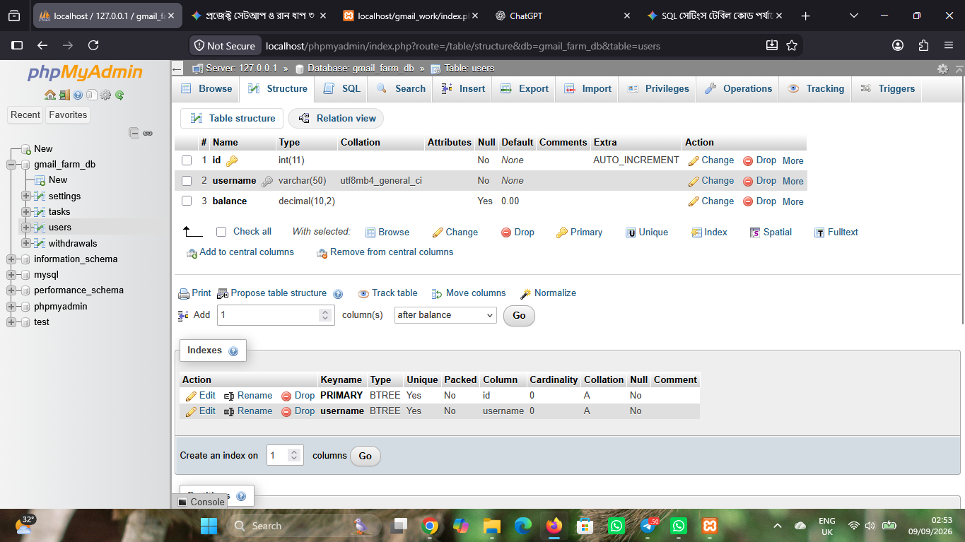Reload the browser page
The height and width of the screenshot is (542, 965).
(93, 45)
